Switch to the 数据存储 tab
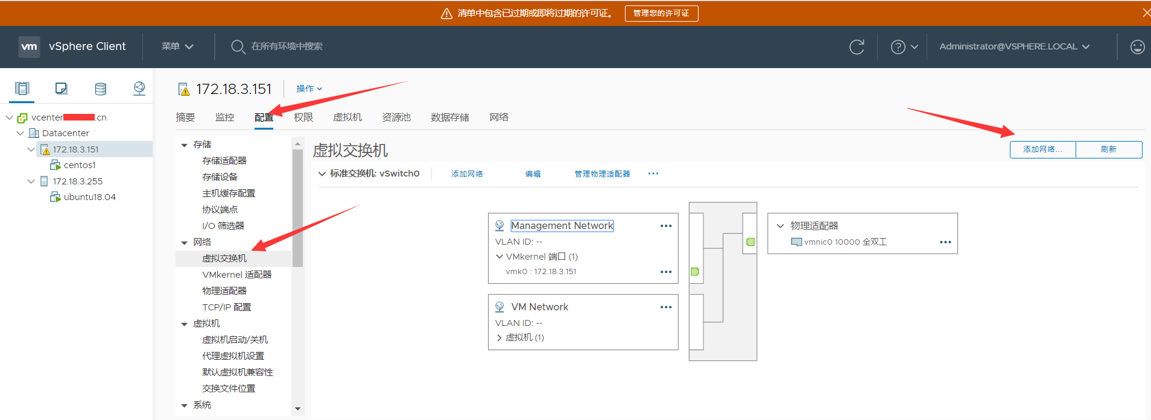Screen dimensions: 1151x420 click(450, 117)
